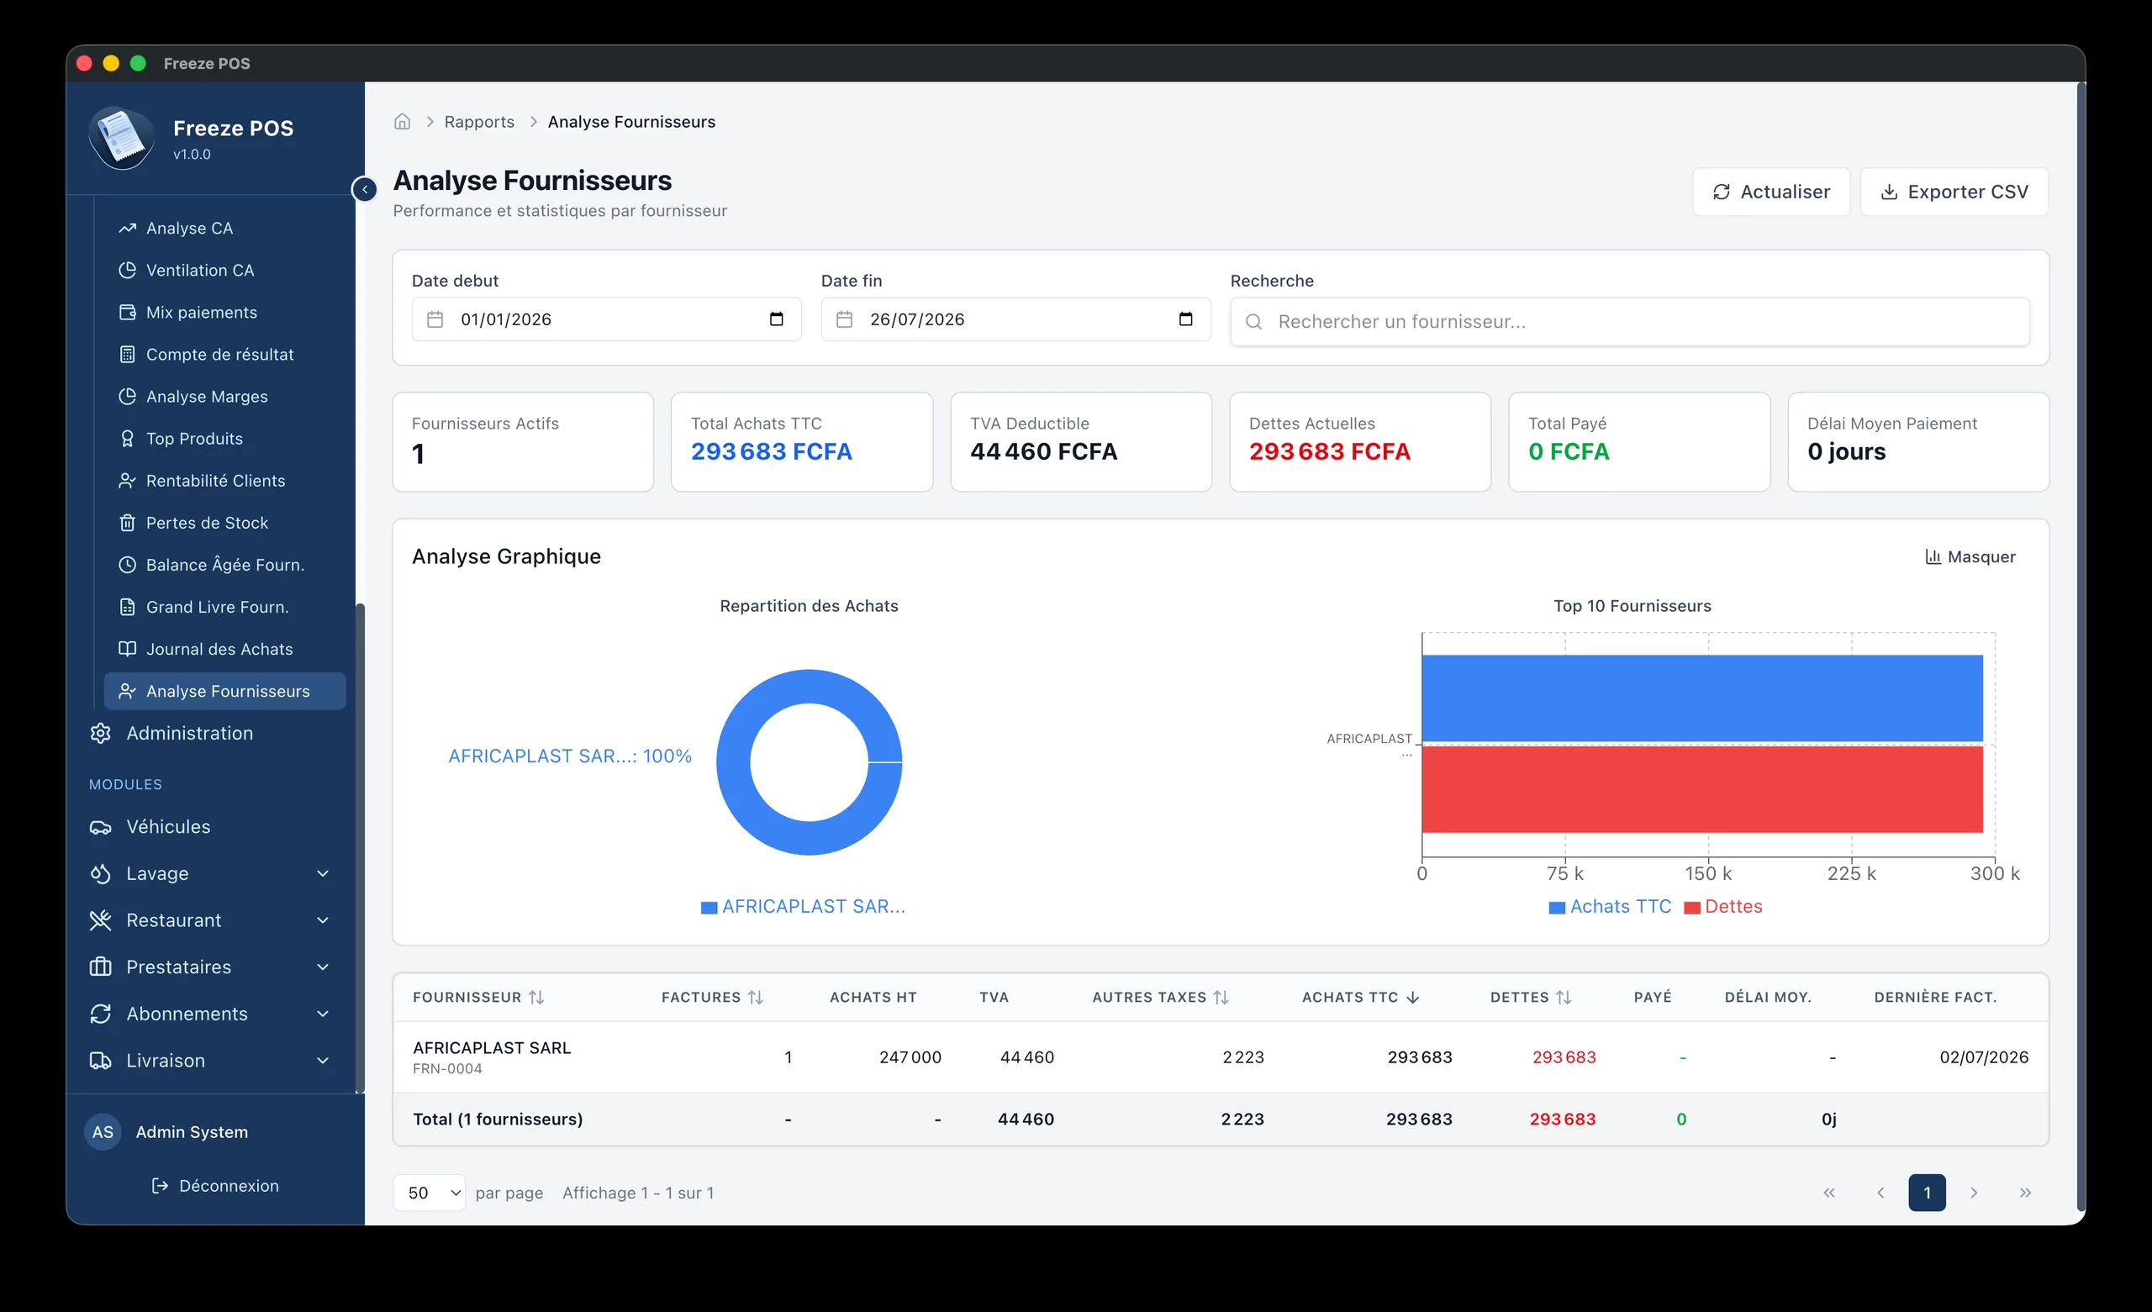Image resolution: width=2152 pixels, height=1312 pixels.
Task: Click blue donut ring in Repartition des Achats
Action: coord(734,761)
